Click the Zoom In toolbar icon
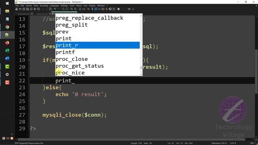The image size is (258, 145). (72, 9)
